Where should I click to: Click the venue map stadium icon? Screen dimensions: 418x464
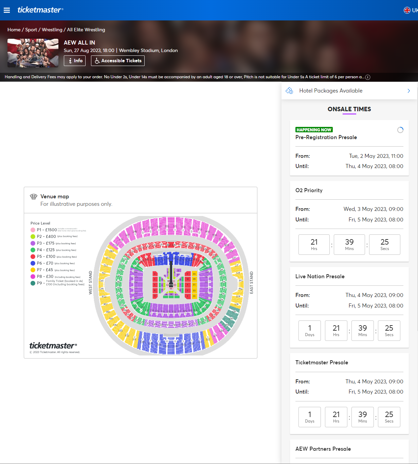(x=34, y=197)
